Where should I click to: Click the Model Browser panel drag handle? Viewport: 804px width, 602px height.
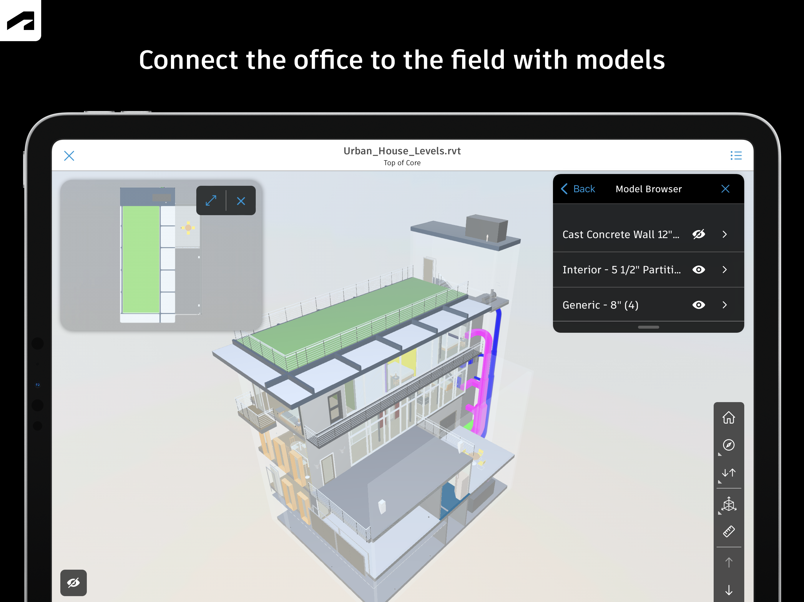click(x=648, y=327)
